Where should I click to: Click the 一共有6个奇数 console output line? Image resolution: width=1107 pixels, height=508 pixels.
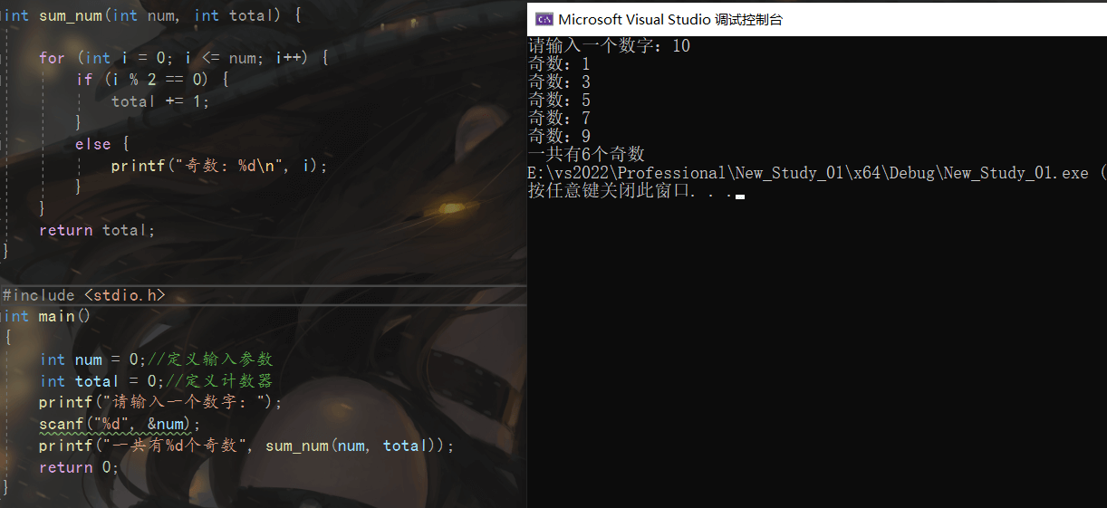click(x=586, y=154)
